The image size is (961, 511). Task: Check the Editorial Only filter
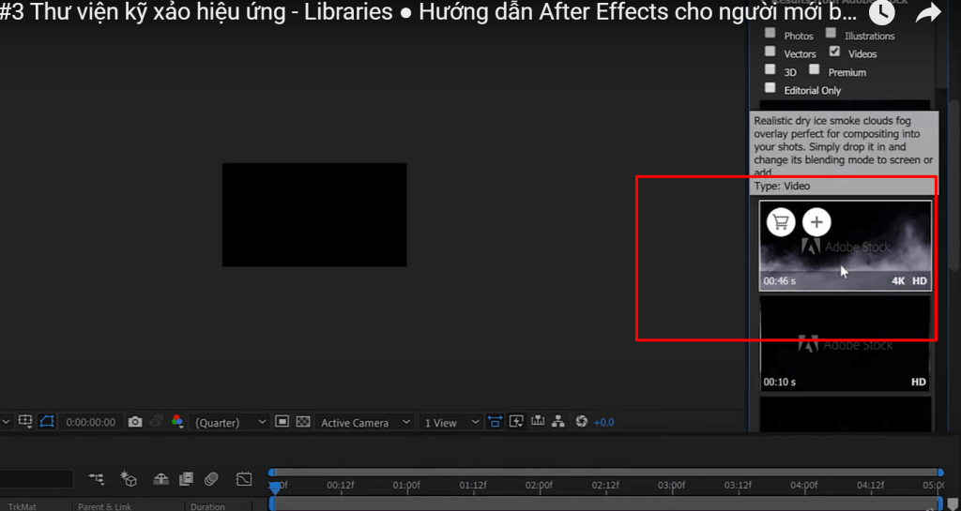pyautogui.click(x=770, y=87)
